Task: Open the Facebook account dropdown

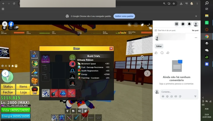Action: click(196, 24)
